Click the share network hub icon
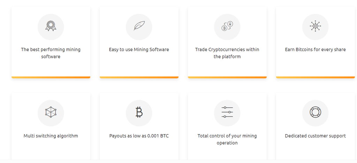This screenshot has height=163, width=357. (x=315, y=26)
